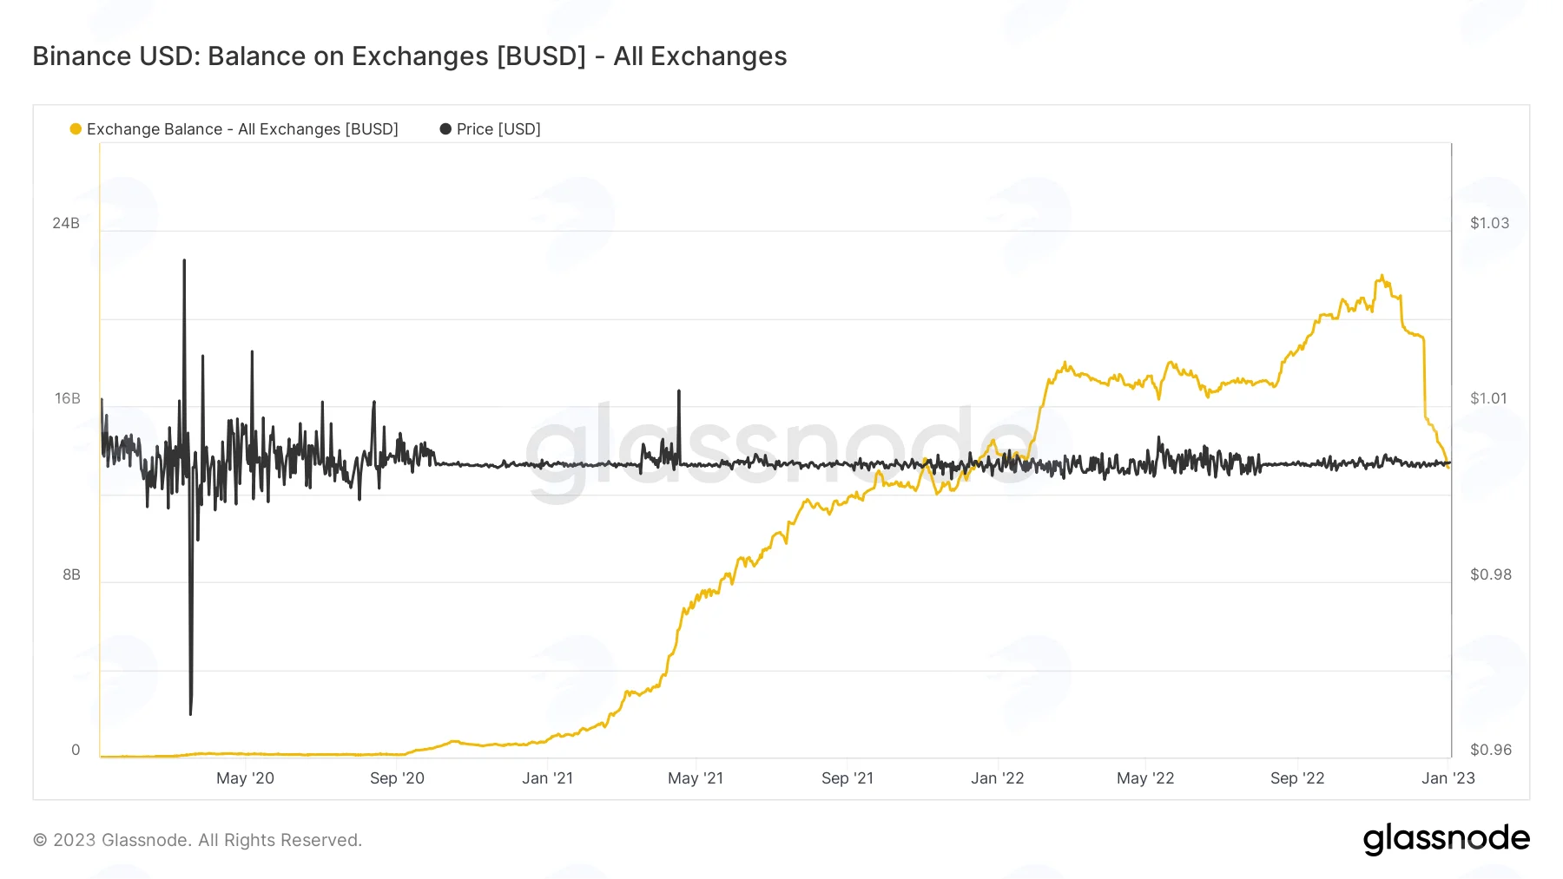Click the 24B left axis label
Viewport: 1563px width, 879px height.
tap(66, 223)
